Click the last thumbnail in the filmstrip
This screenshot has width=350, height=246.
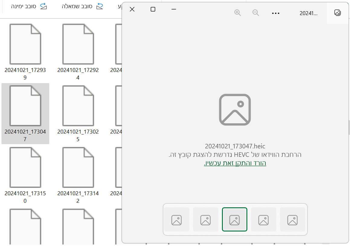293,219
